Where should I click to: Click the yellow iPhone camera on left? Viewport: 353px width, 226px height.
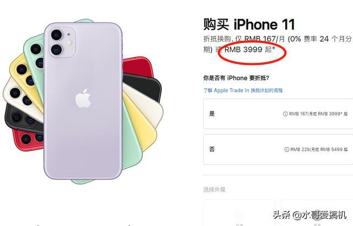(25, 74)
